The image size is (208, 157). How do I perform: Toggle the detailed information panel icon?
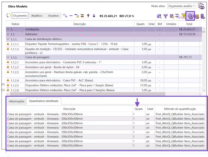click(190, 16)
